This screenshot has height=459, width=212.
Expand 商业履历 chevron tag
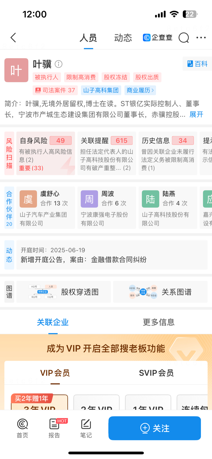click(x=140, y=90)
